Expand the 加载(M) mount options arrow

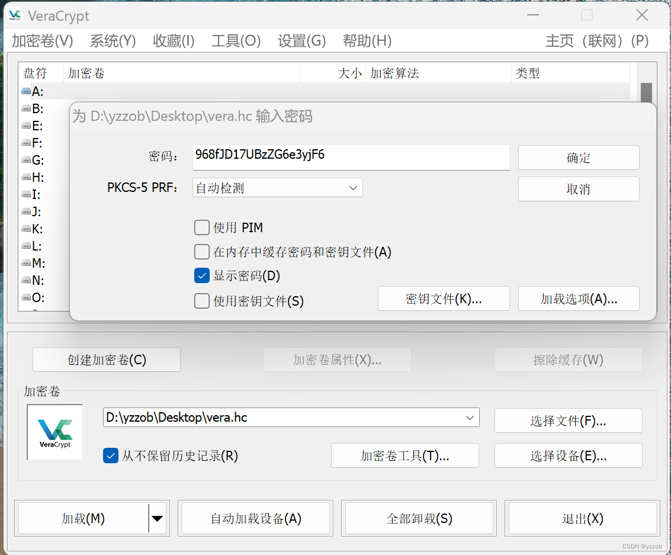tap(157, 518)
